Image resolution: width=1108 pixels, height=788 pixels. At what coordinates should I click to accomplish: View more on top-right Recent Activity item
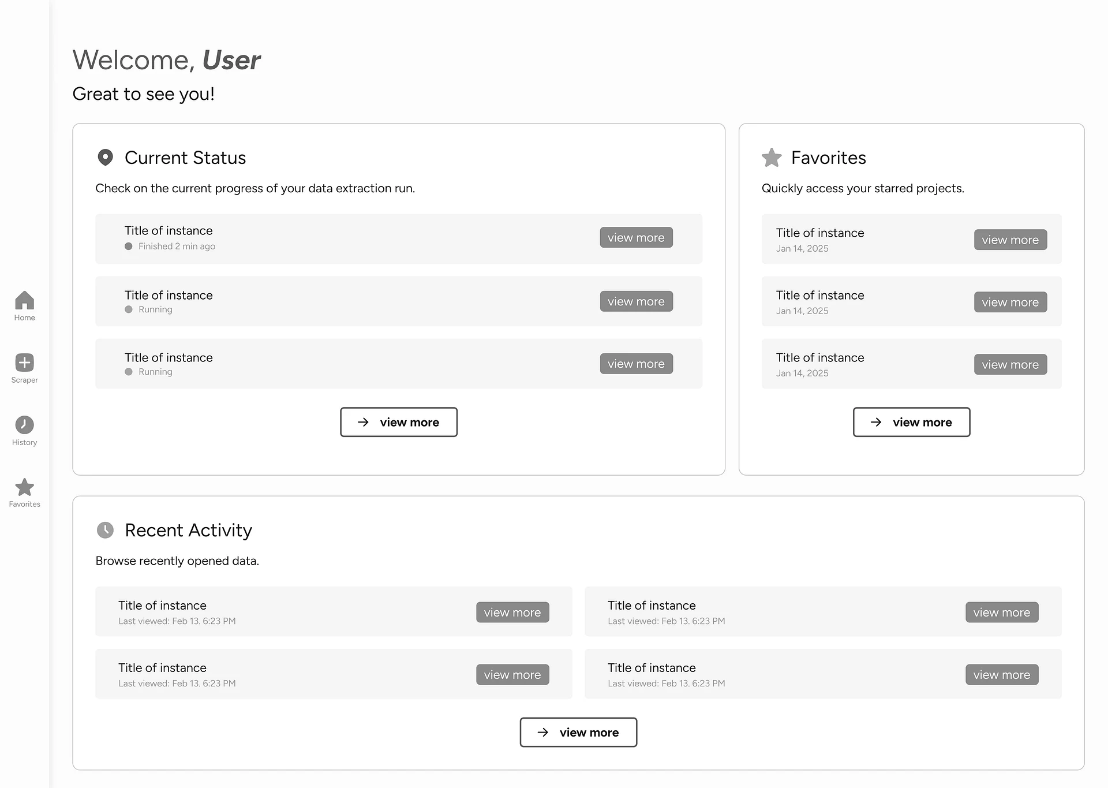(1002, 612)
